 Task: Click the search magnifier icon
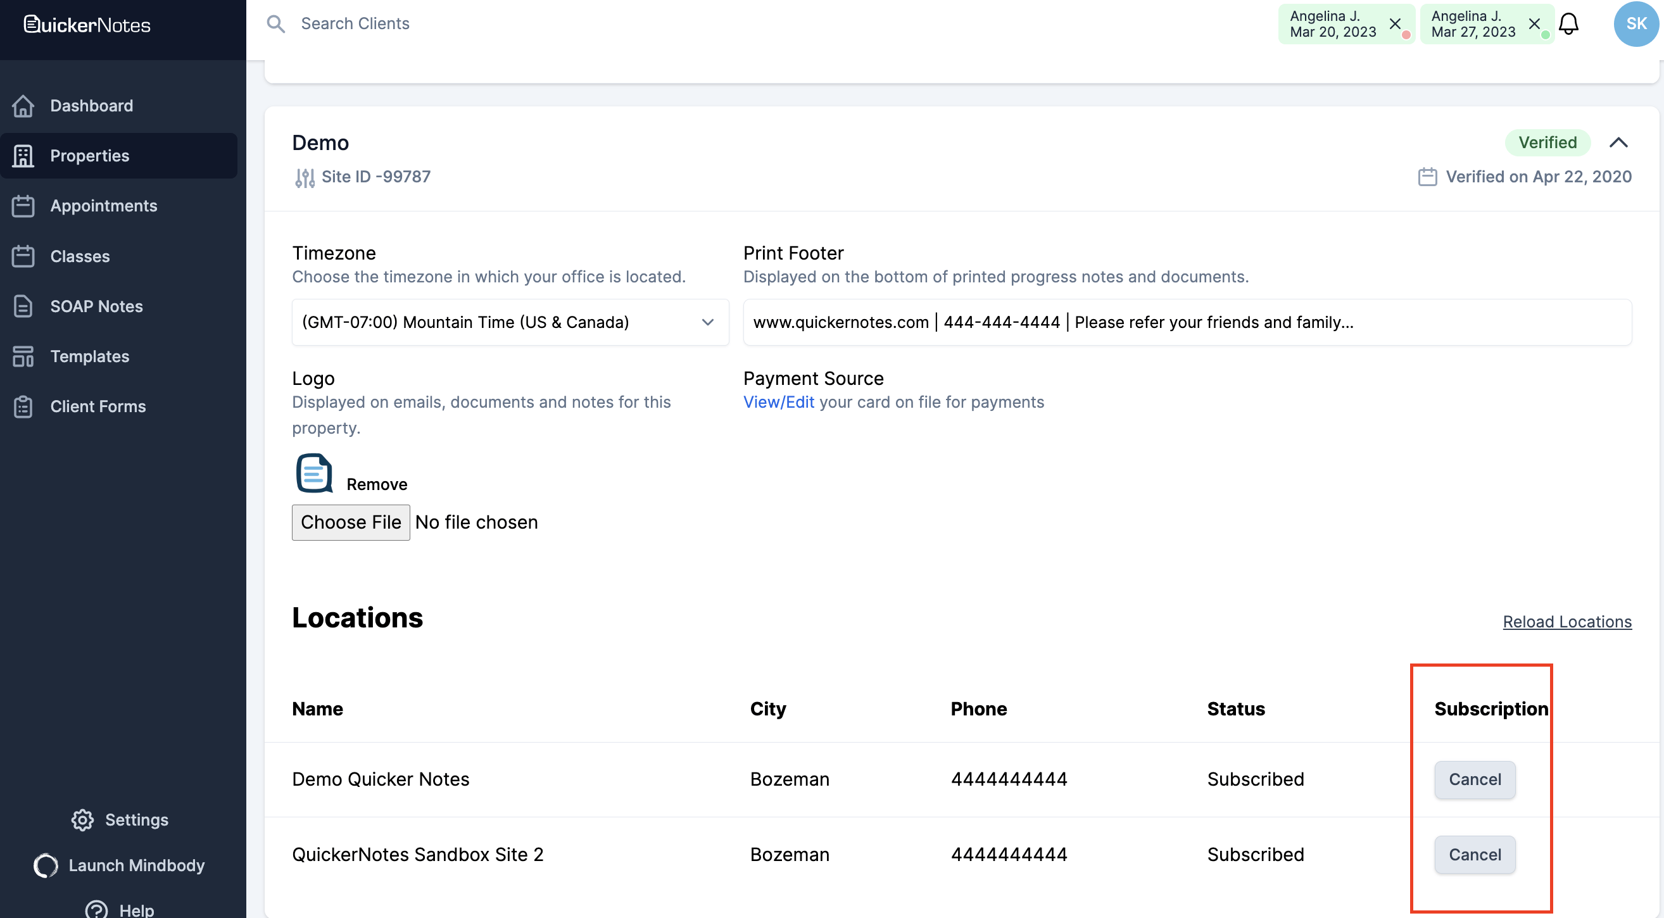276,25
